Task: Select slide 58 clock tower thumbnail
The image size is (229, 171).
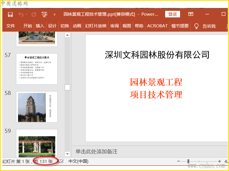Action: pyautogui.click(x=37, y=107)
